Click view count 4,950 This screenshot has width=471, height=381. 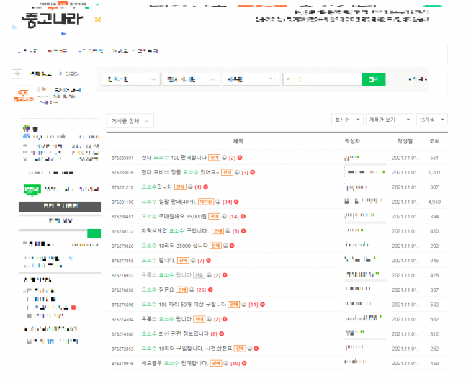434,202
